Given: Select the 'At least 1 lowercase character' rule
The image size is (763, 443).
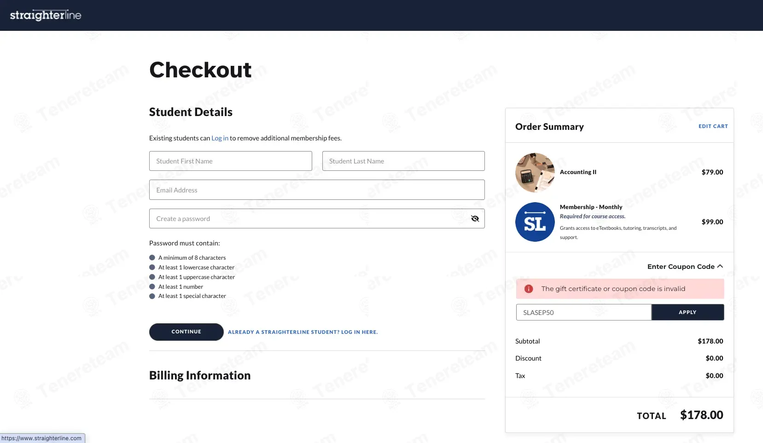Looking at the screenshot, I should coord(196,268).
